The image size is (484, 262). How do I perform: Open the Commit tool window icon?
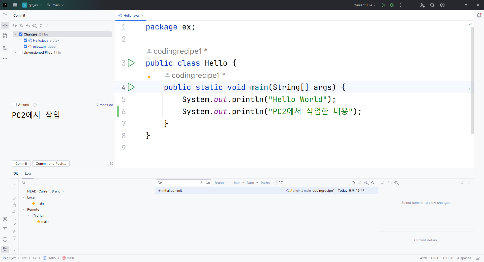click(x=5, y=25)
